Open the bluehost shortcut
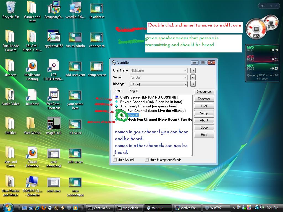 pos(32,97)
